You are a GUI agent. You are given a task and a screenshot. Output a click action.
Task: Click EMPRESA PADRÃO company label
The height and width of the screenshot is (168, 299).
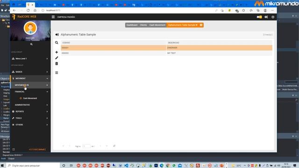(66, 17)
